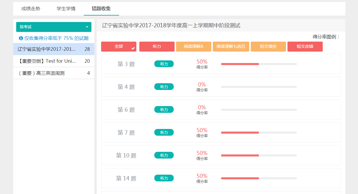Select the exam 辽宁省实验中学2017-201… in the list
358x194 pixels.
54,49
